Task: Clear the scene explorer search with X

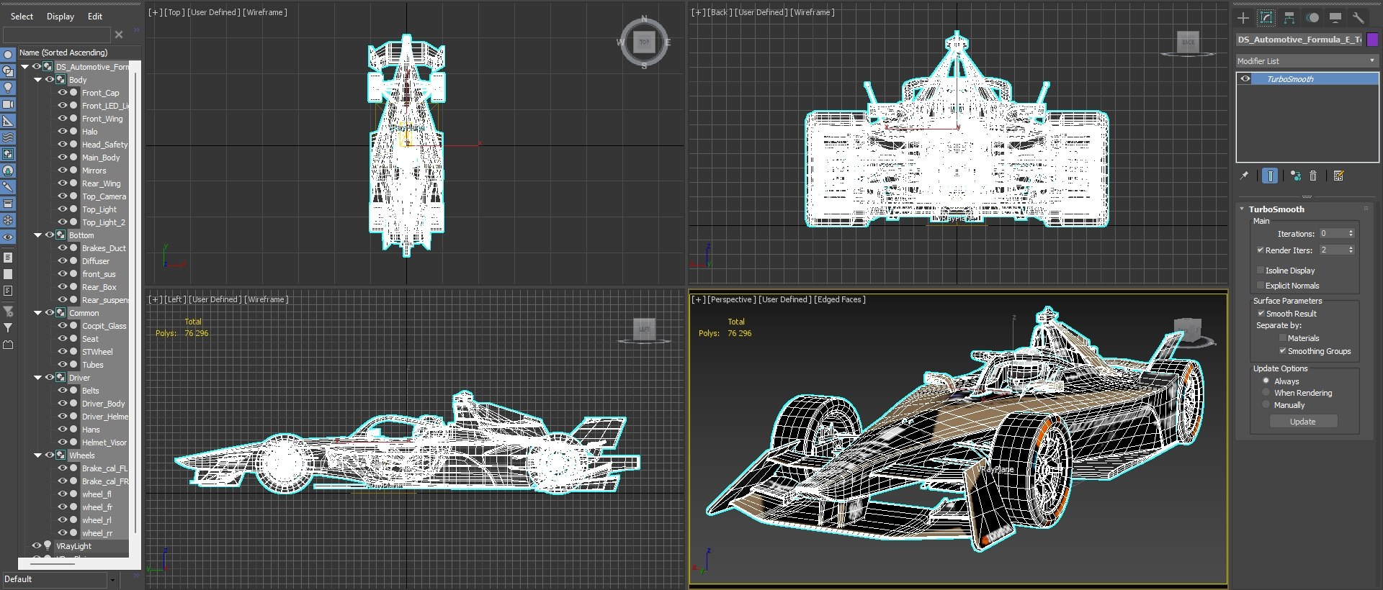Action: (119, 35)
